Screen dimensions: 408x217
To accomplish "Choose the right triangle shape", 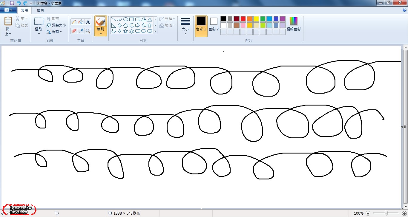I will click(x=114, y=25).
